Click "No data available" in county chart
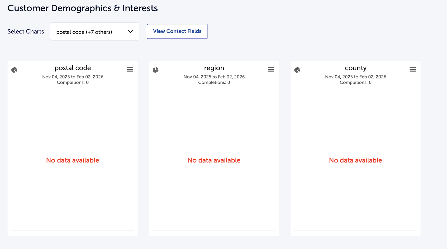 click(355, 160)
